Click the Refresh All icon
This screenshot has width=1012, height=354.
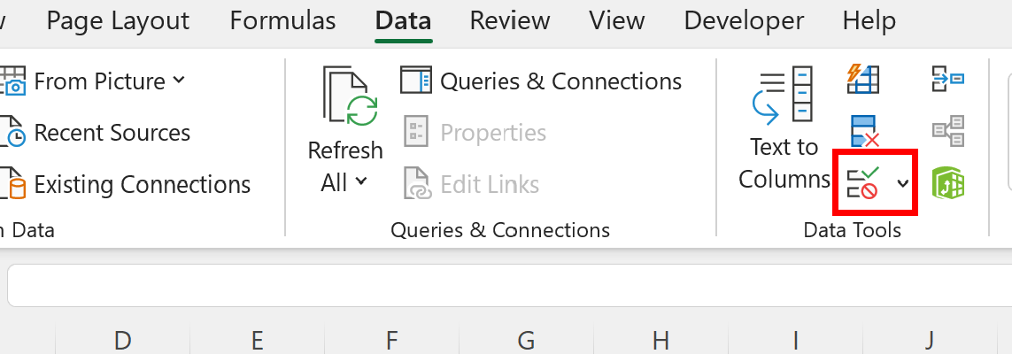pyautogui.click(x=350, y=95)
